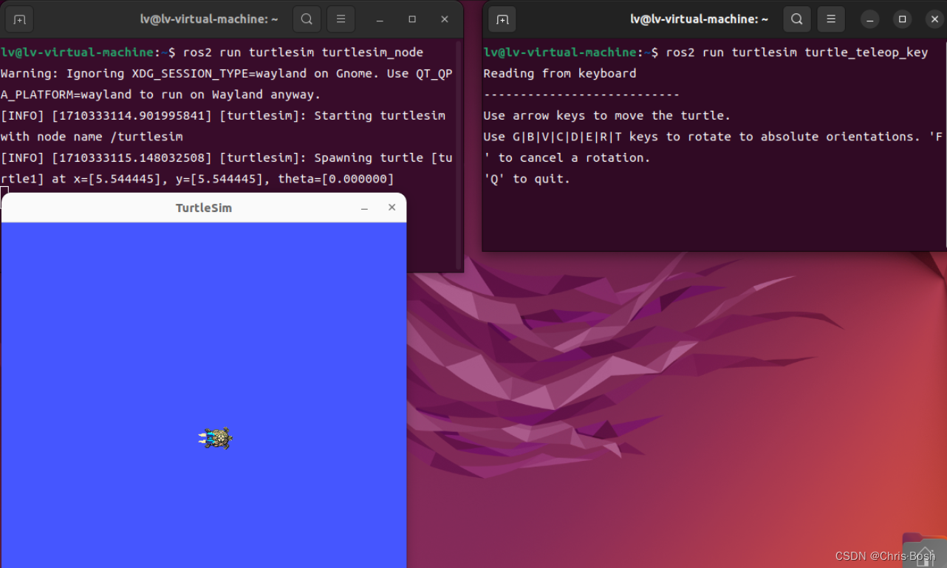Click 'Spawning turtle' info log line

click(227, 157)
